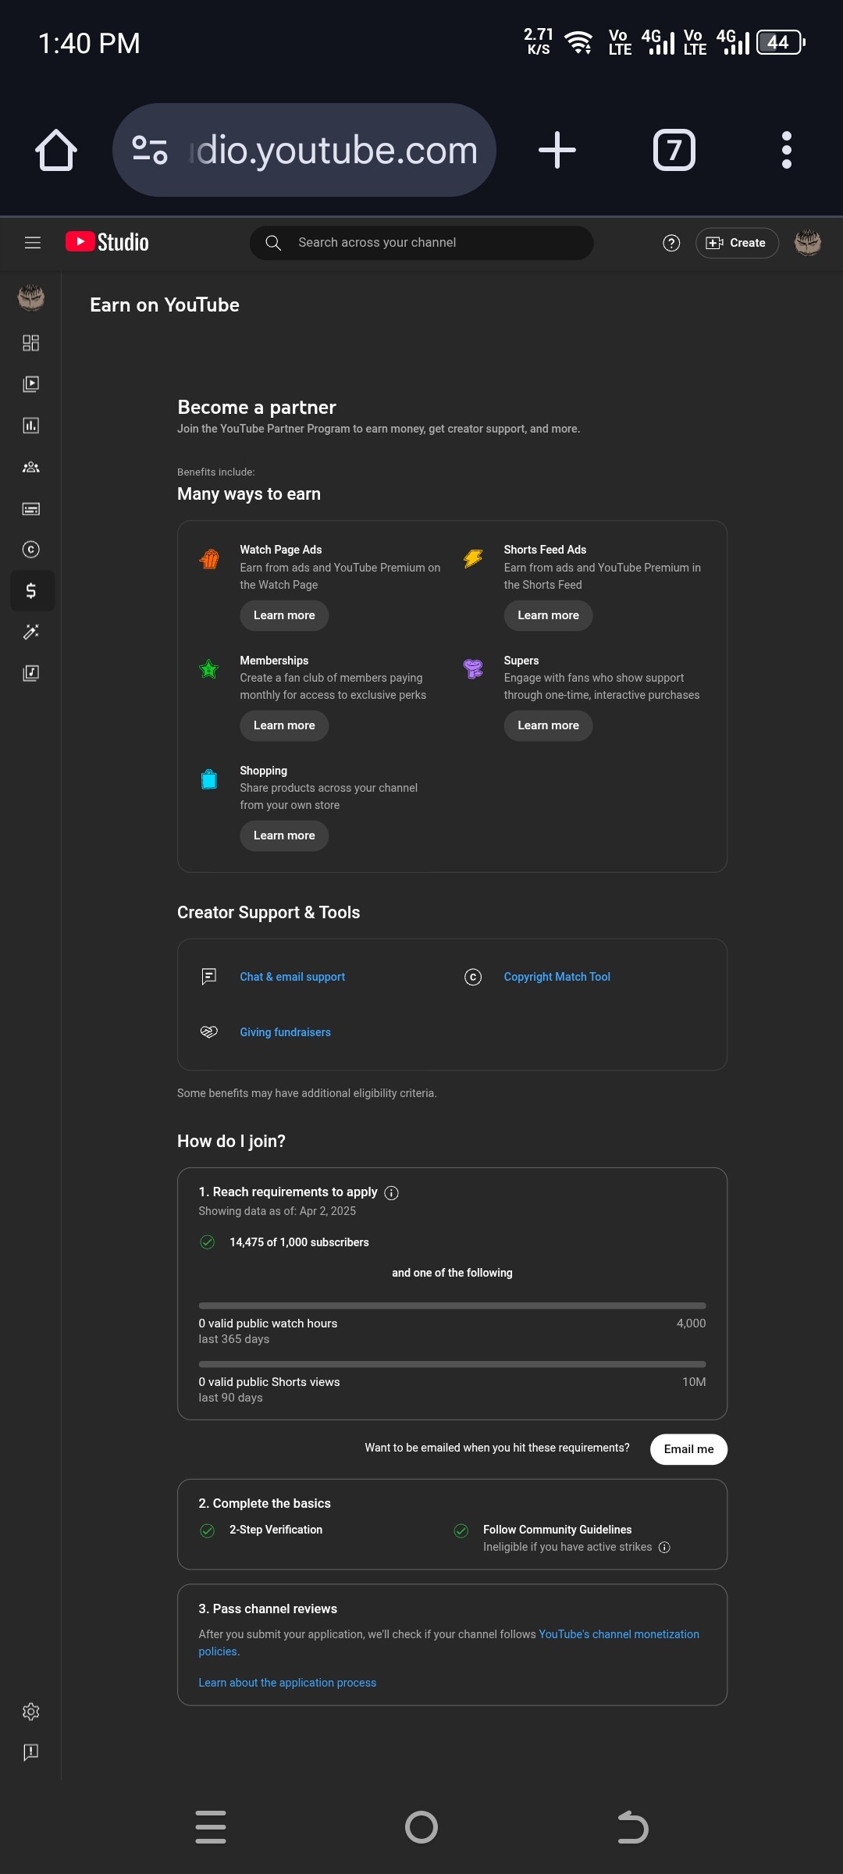
Task: Learn more about Supers
Action: 548,725
